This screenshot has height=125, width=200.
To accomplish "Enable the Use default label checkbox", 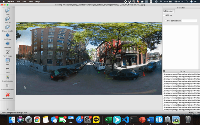I will point(166,21).
